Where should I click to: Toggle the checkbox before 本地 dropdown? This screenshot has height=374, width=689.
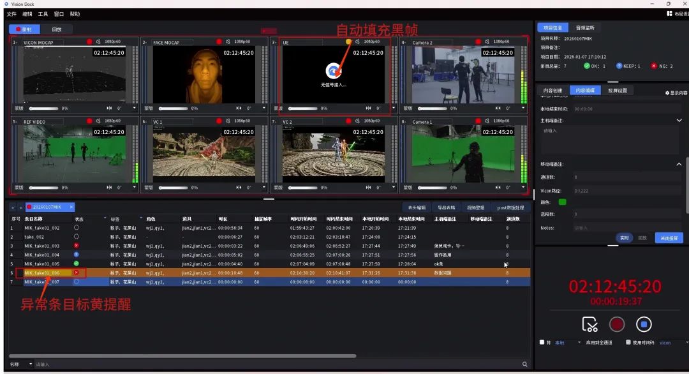pyautogui.click(x=542, y=342)
